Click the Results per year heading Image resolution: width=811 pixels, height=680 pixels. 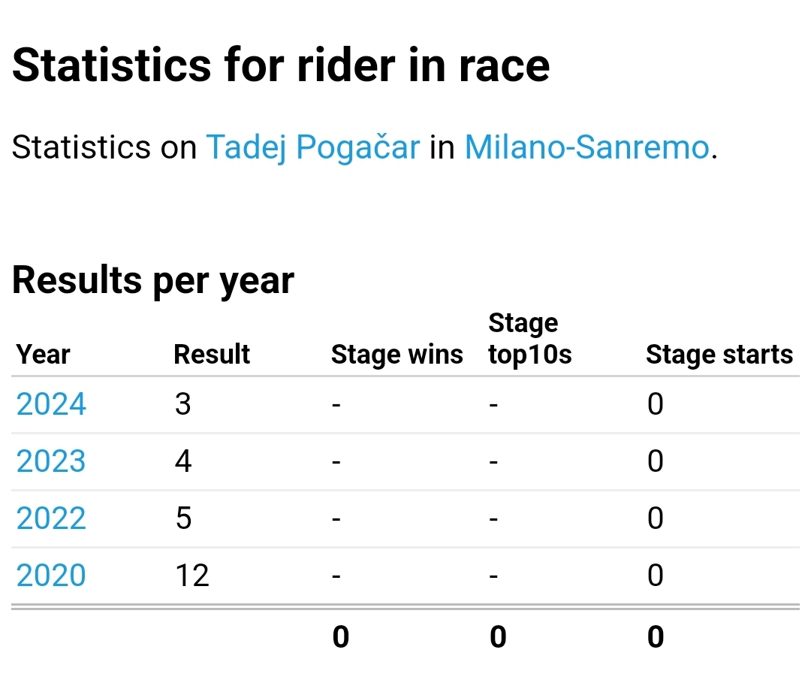(153, 280)
